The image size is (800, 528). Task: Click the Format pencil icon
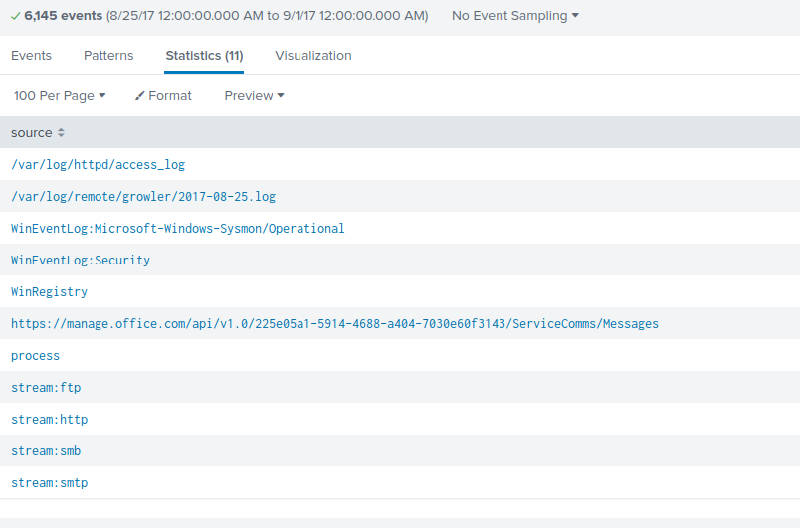(140, 96)
